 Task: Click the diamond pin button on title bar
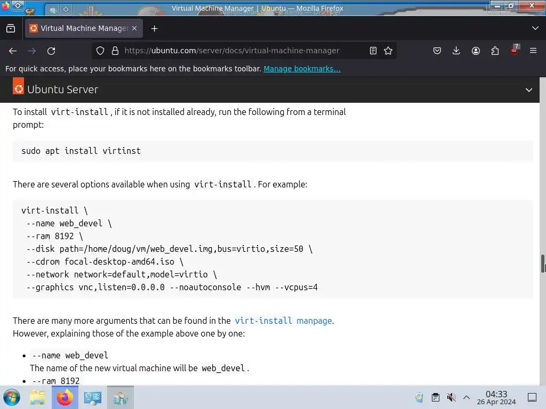click(18, 5)
